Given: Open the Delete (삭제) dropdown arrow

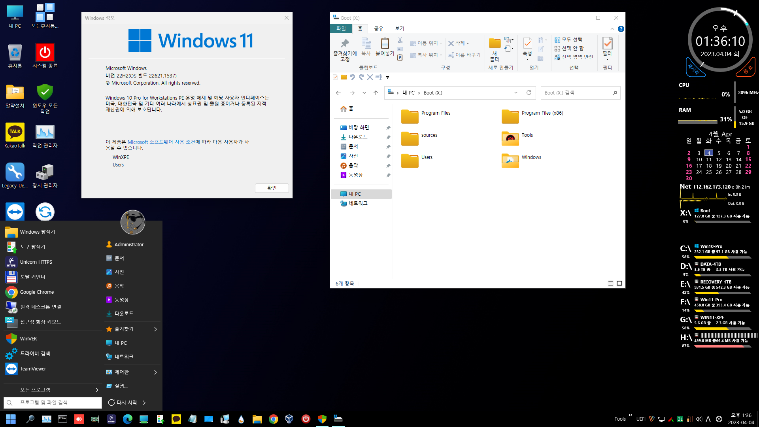Looking at the screenshot, I should 468,43.
